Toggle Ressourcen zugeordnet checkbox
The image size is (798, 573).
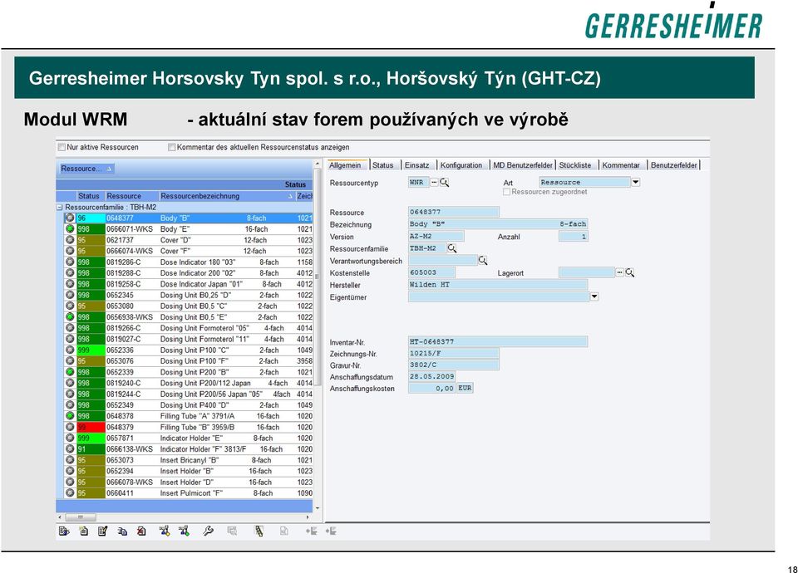point(506,192)
